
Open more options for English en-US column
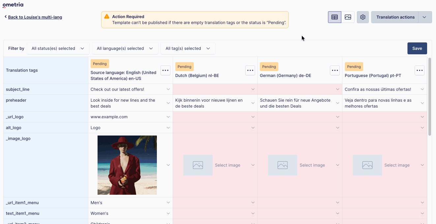click(x=165, y=70)
